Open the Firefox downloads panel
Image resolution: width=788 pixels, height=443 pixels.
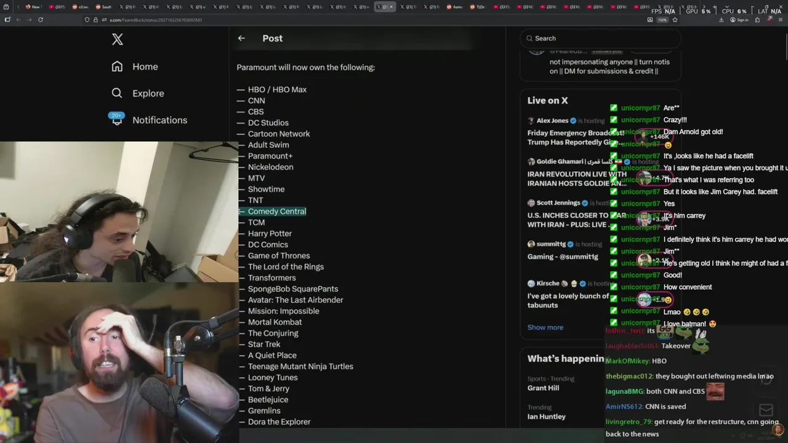722,20
